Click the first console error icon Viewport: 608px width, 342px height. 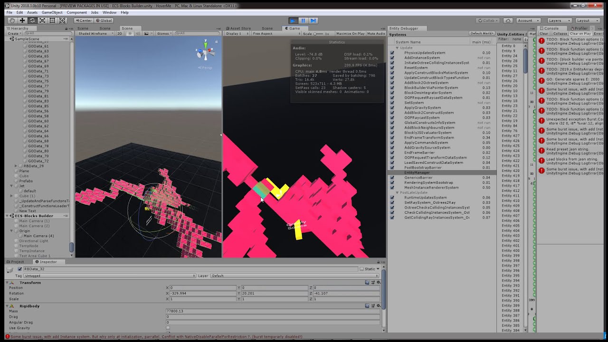[541, 41]
